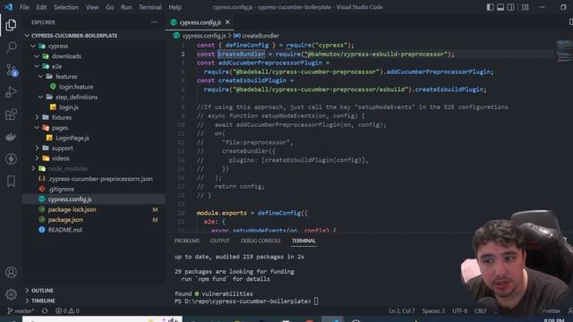Open the Explorer view in activity bar
Viewport: 573px width, 322px height.
pos(11,25)
